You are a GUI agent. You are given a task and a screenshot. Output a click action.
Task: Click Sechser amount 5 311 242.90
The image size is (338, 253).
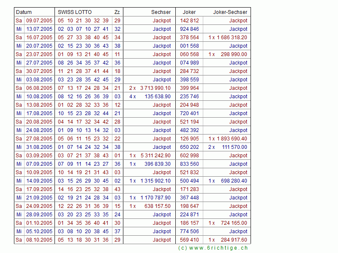(155, 156)
